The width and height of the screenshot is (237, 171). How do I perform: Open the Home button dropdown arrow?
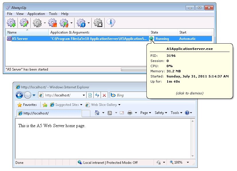coord(103,113)
